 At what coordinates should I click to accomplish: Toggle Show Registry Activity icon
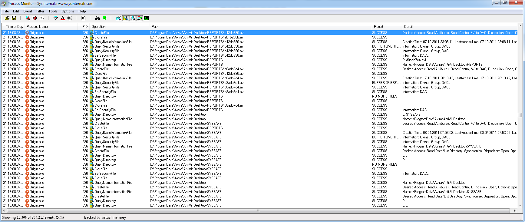118,18
